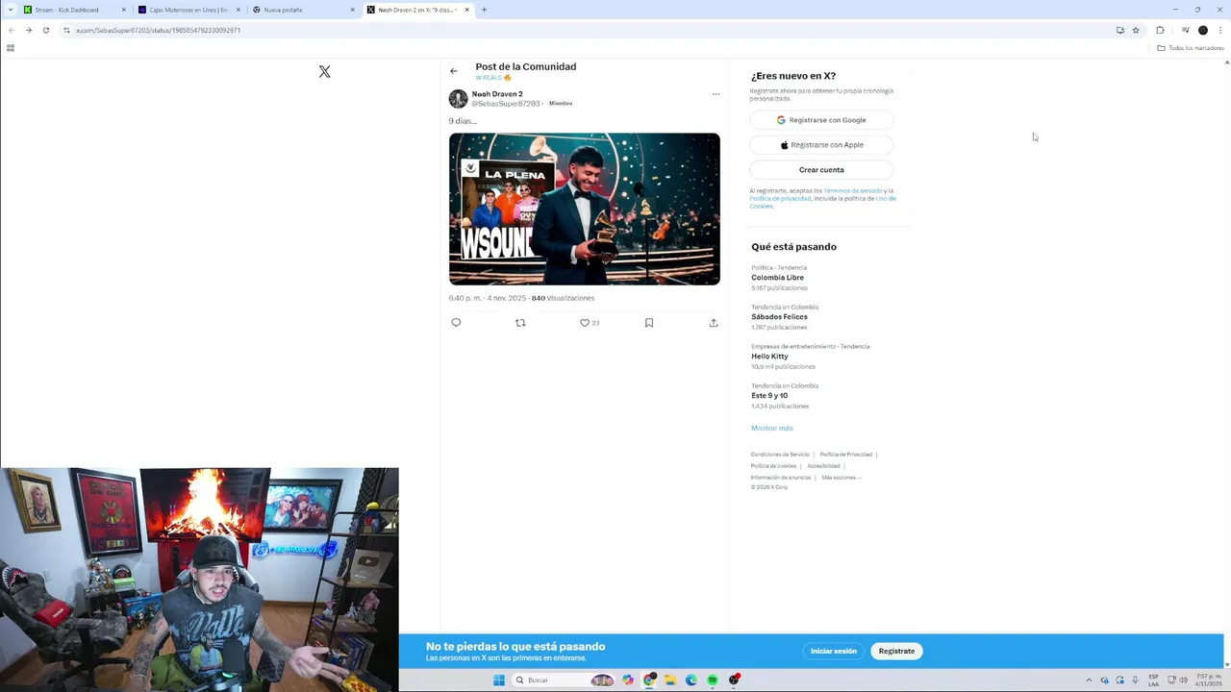Open the Este 9 y 10 trend

click(x=769, y=396)
